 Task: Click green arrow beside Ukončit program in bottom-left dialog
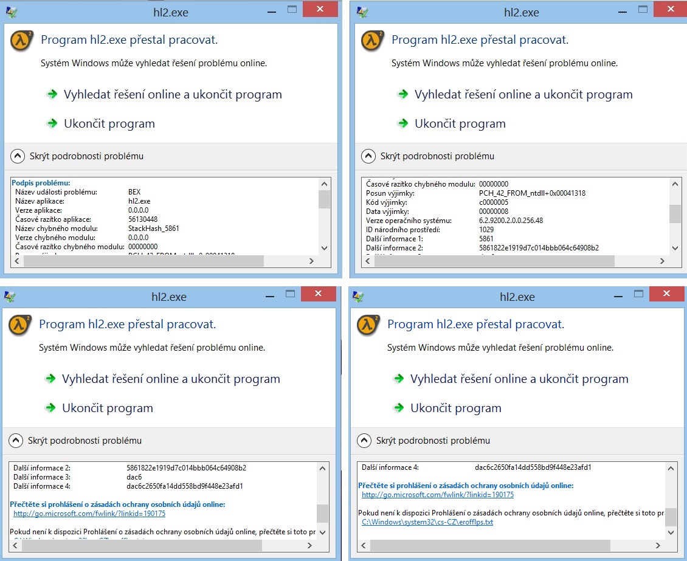[50, 408]
